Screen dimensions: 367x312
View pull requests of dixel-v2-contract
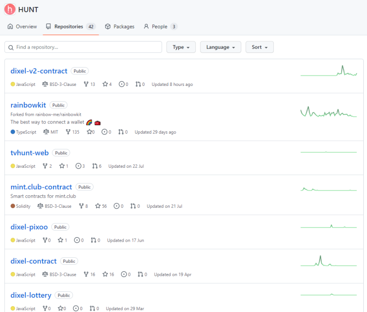click(140, 84)
